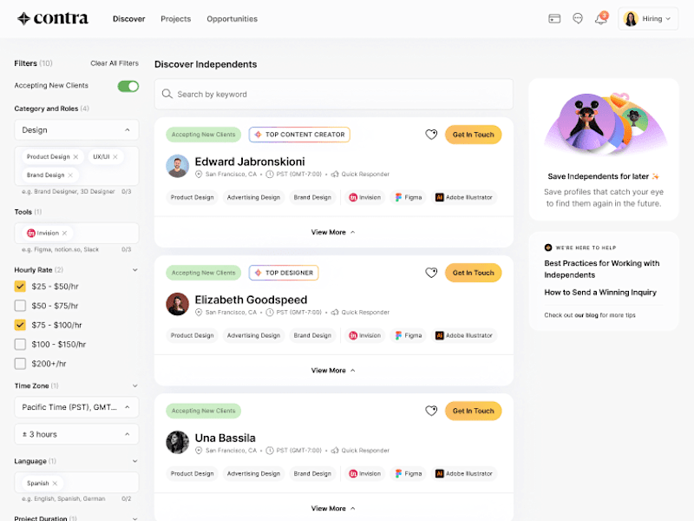
Task: Go to the Projects tab
Action: click(x=176, y=18)
